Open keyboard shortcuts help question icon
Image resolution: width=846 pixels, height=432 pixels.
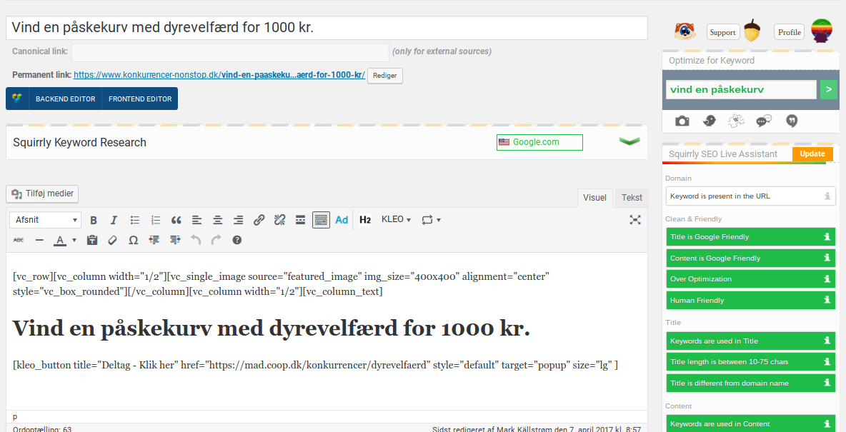tap(237, 240)
